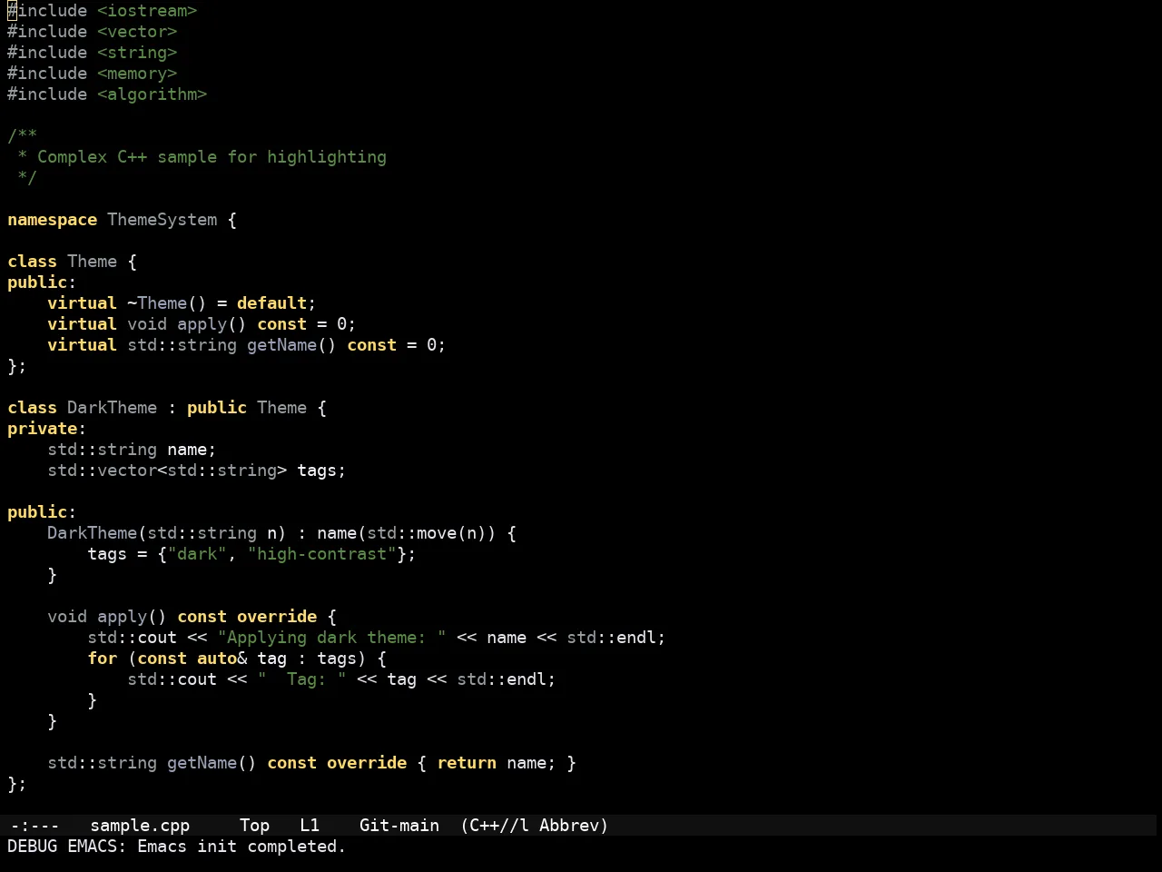Screen dimensions: 1162x872
Task: Click the " Tag: " string literal
Action: (301, 679)
